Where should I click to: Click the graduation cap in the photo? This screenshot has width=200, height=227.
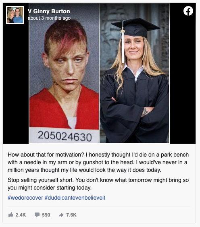click(x=135, y=28)
